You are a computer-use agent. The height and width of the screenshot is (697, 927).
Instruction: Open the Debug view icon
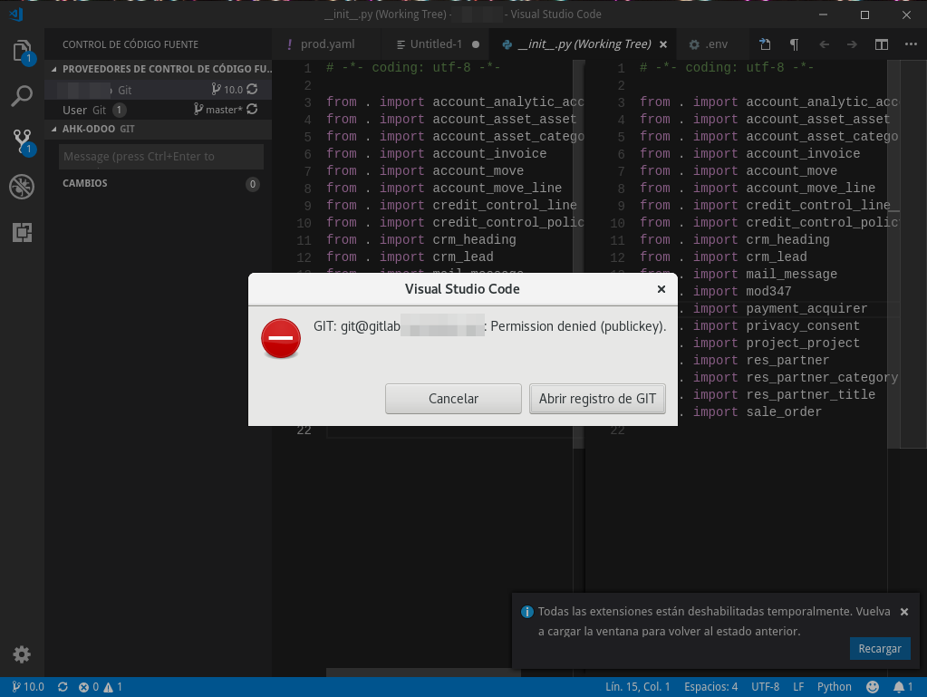pos(22,187)
